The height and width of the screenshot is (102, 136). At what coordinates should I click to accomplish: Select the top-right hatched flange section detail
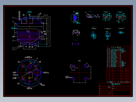(x=121, y=17)
